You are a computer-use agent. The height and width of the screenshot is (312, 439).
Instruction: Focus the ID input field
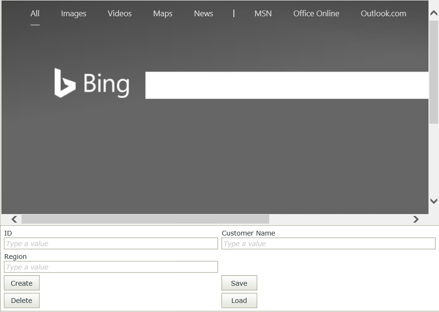(111, 244)
